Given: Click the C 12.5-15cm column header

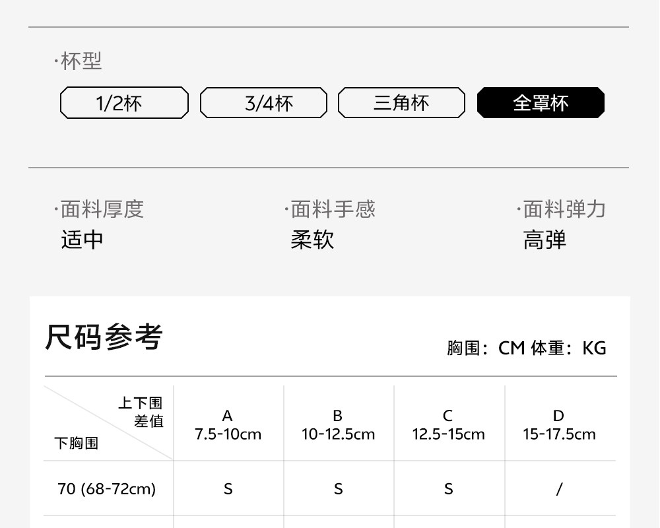Looking at the screenshot, I should tap(448, 424).
